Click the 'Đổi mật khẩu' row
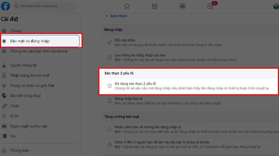Viewport: 279px width, 156px height. pos(190,42)
